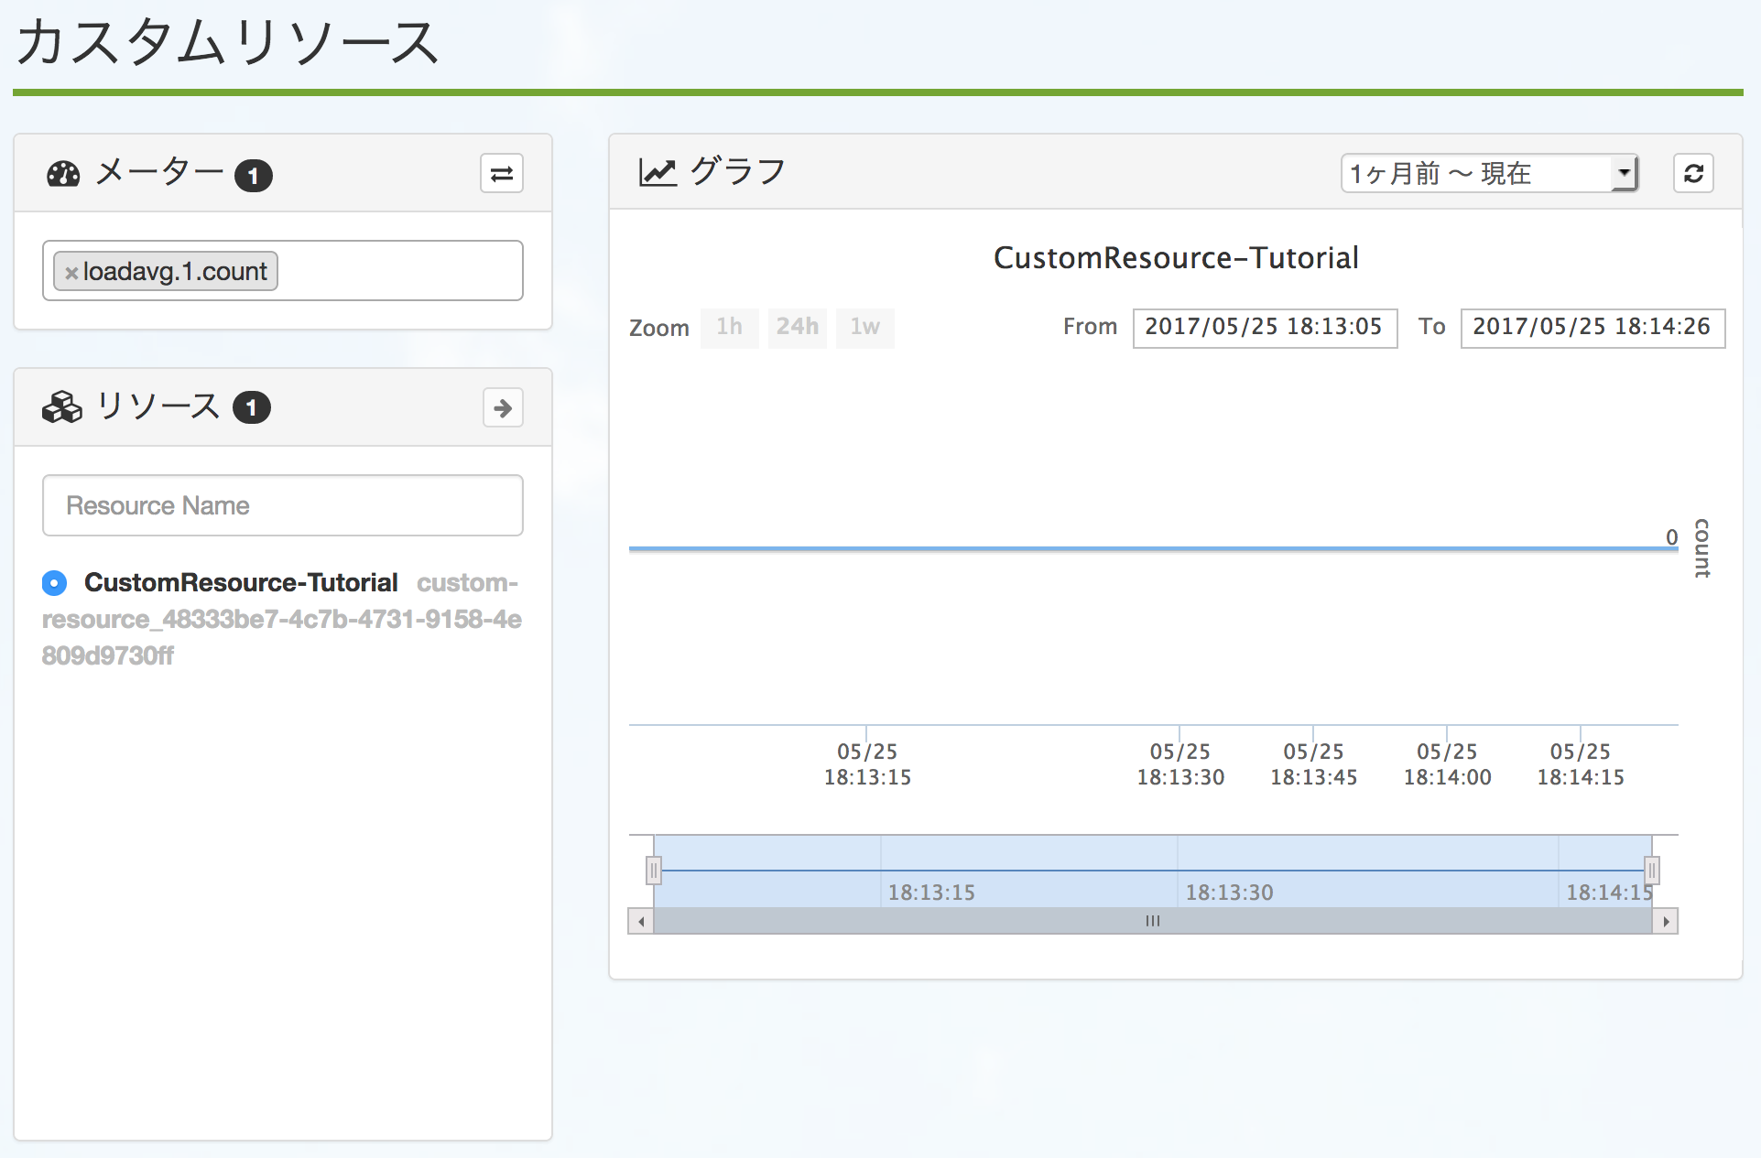The width and height of the screenshot is (1761, 1158).
Task: Click the navigator scrollbar right arrow
Action: click(x=1666, y=921)
